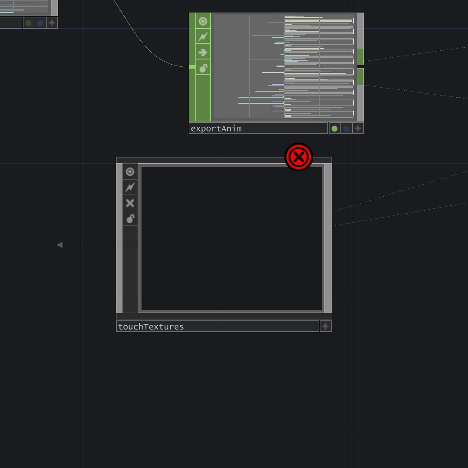
Task: Toggle the blue display dot beside exportAnim name
Action: [346, 128]
